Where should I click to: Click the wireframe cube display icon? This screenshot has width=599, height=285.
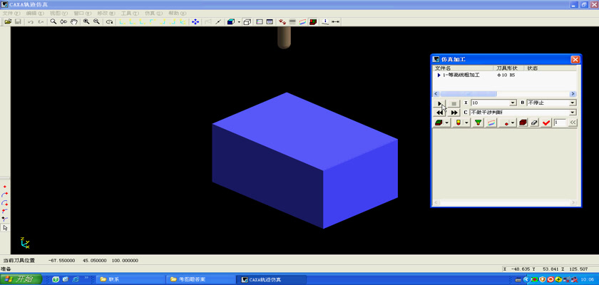point(247,22)
